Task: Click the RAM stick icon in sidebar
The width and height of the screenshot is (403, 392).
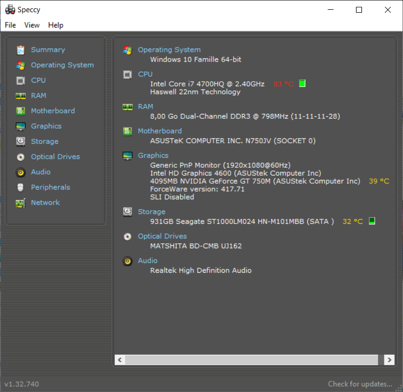Action: click(21, 96)
